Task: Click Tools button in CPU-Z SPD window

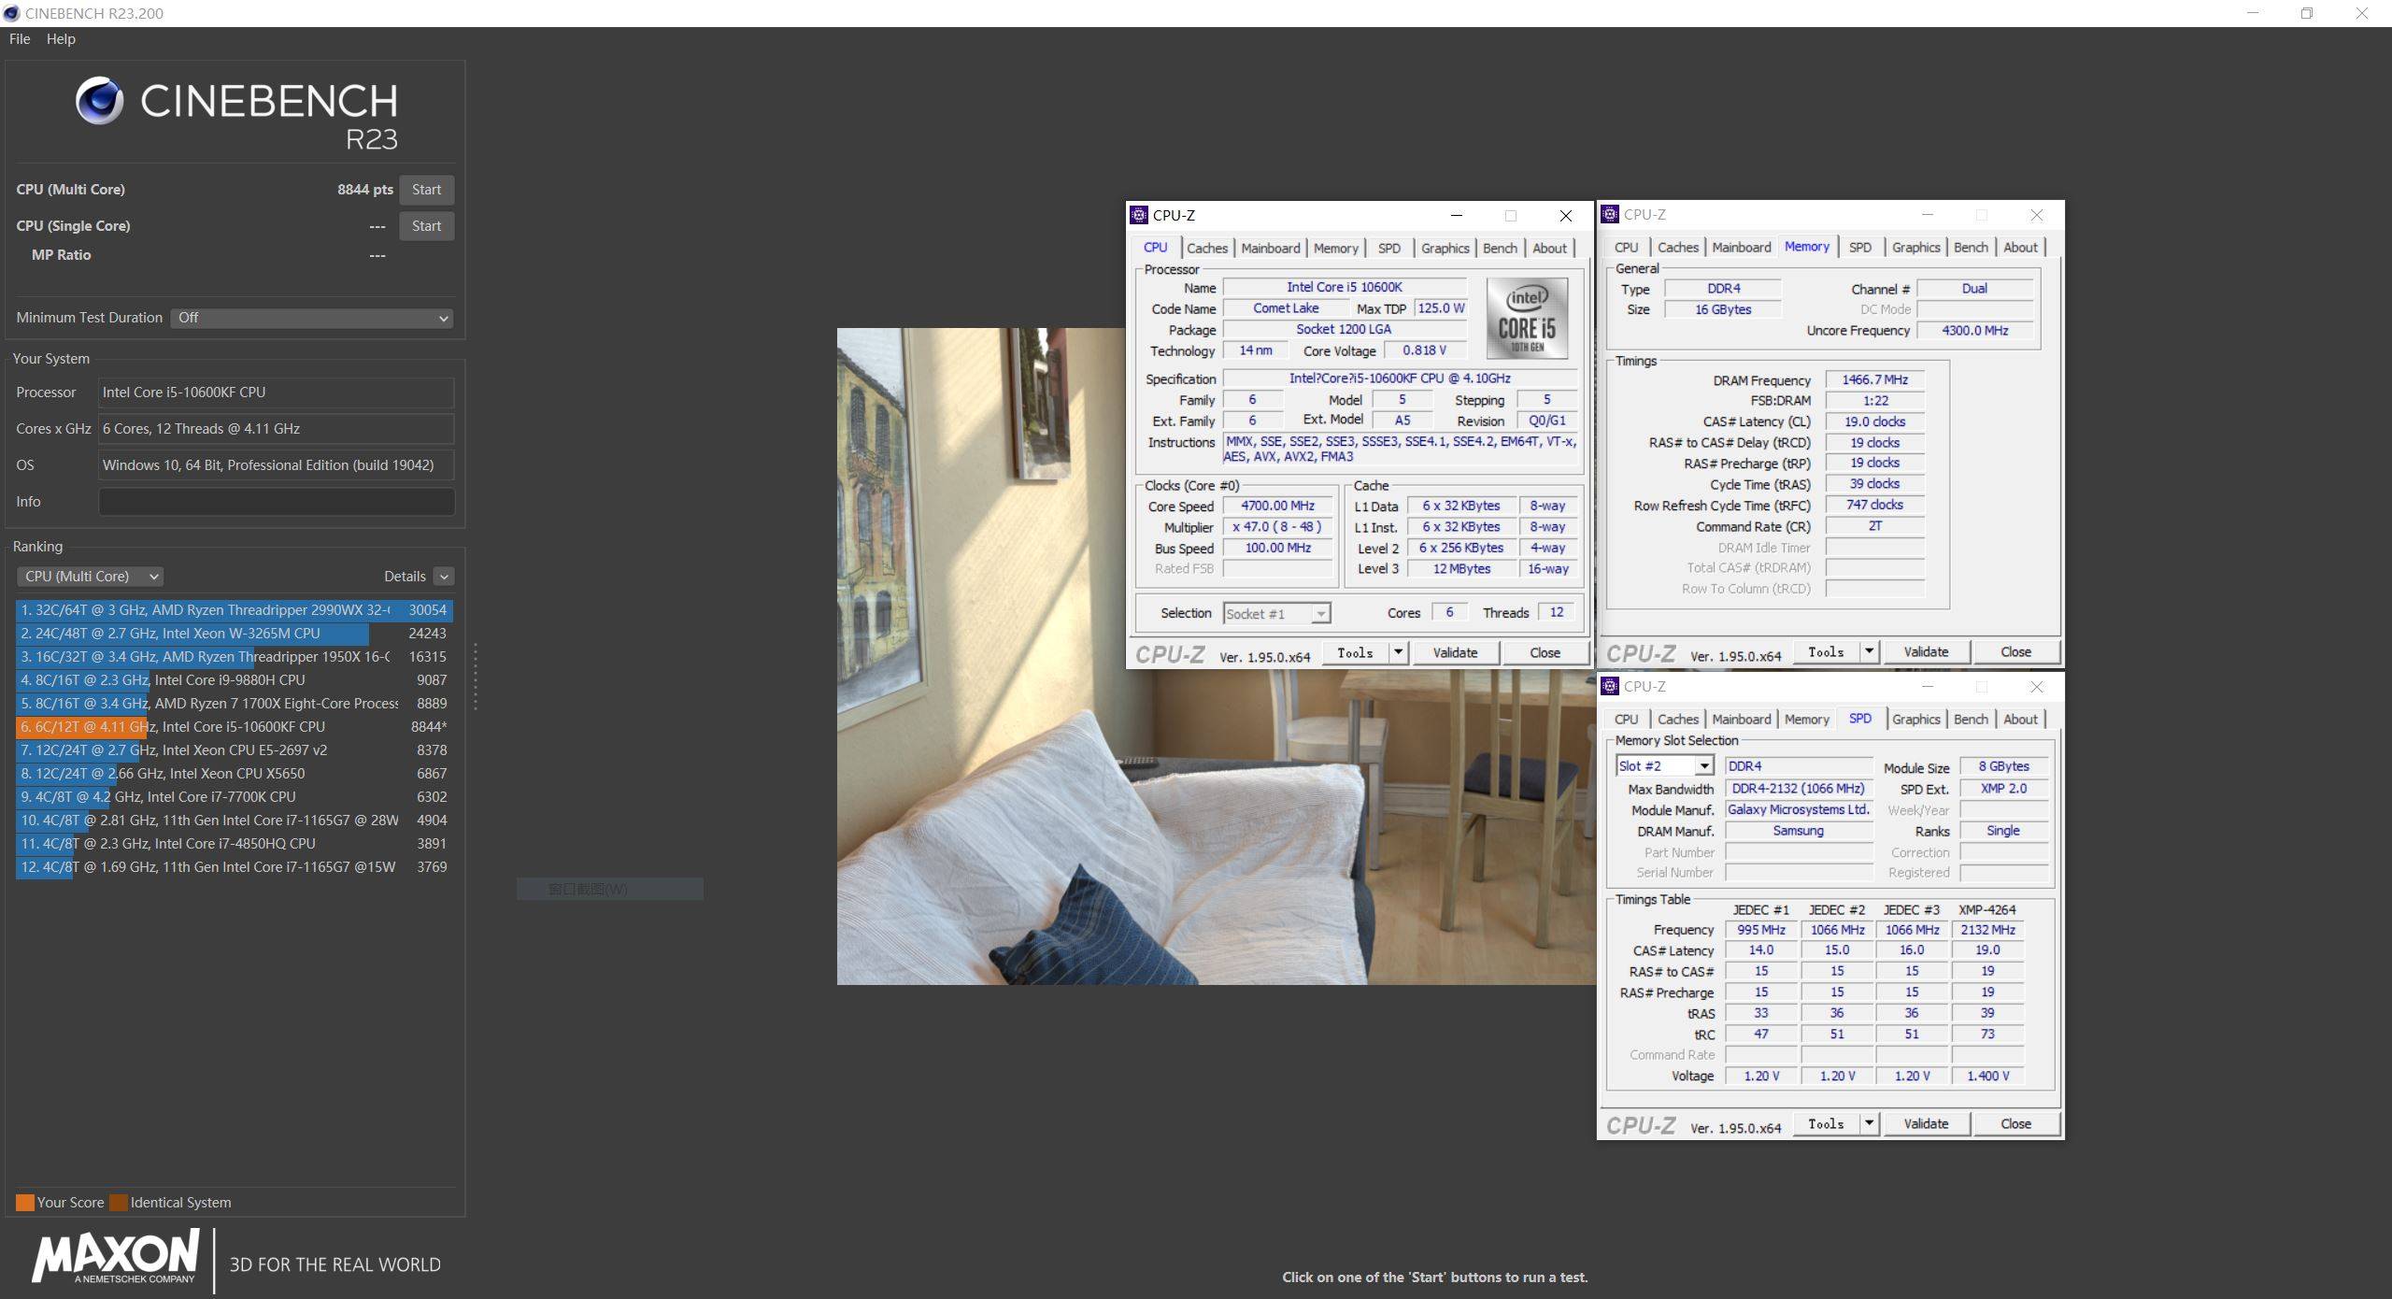Action: click(x=1826, y=1123)
